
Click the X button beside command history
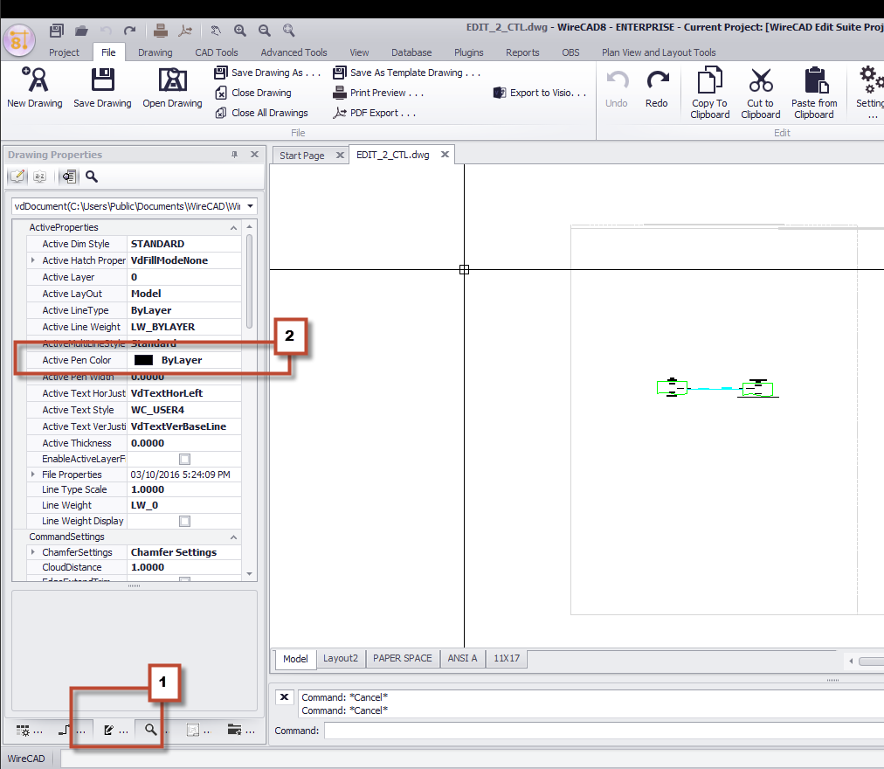[x=284, y=697]
